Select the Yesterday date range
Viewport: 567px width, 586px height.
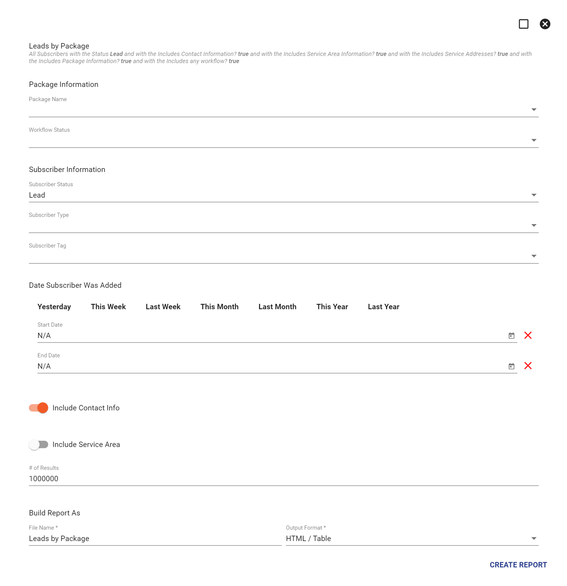[54, 307]
